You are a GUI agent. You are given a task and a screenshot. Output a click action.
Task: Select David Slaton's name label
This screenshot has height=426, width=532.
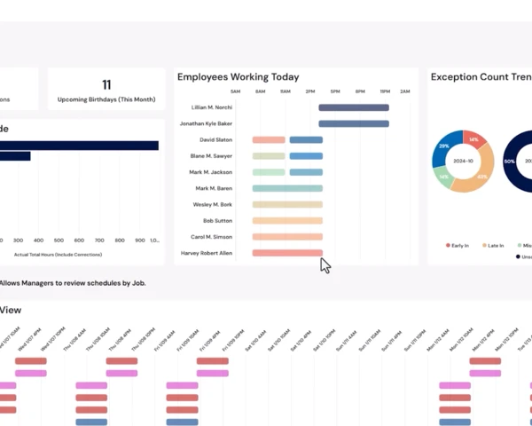[215, 140]
